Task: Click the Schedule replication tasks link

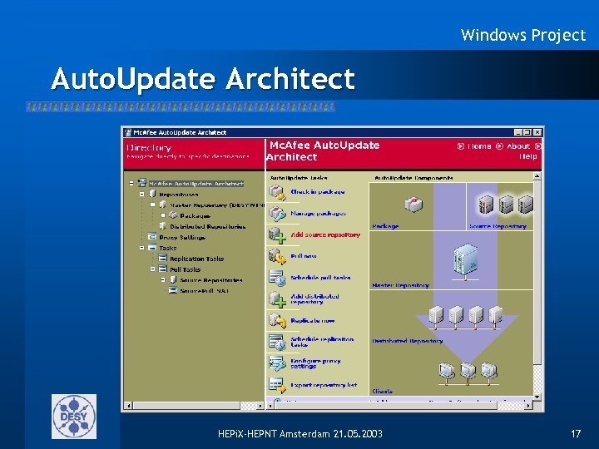Action: pyautogui.click(x=322, y=342)
